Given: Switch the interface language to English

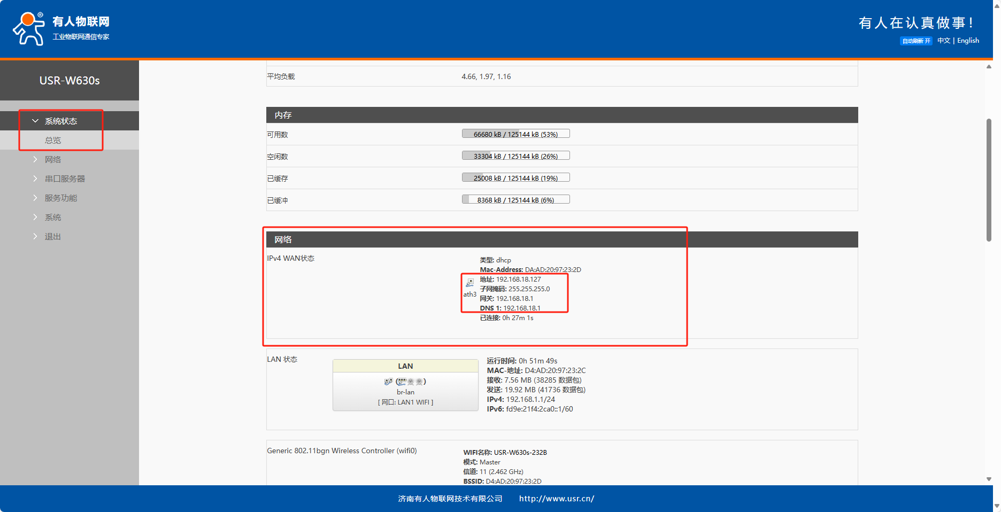Looking at the screenshot, I should (968, 41).
